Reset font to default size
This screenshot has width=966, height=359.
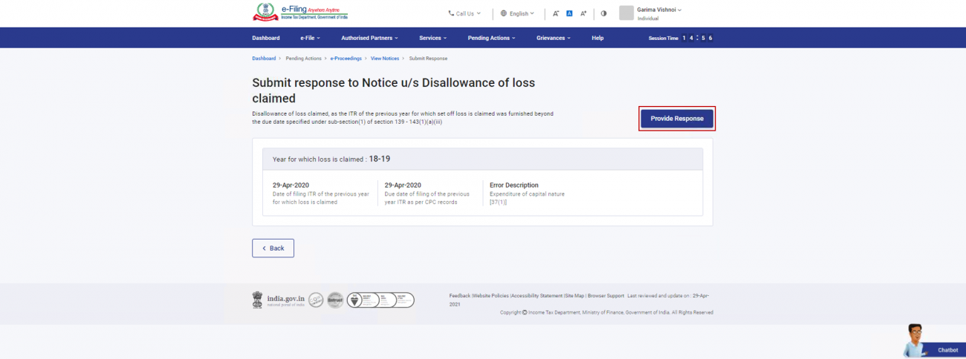tap(569, 13)
